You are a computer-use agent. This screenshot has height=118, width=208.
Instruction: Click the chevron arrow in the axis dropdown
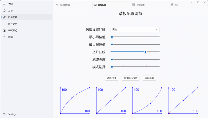click(x=157, y=29)
